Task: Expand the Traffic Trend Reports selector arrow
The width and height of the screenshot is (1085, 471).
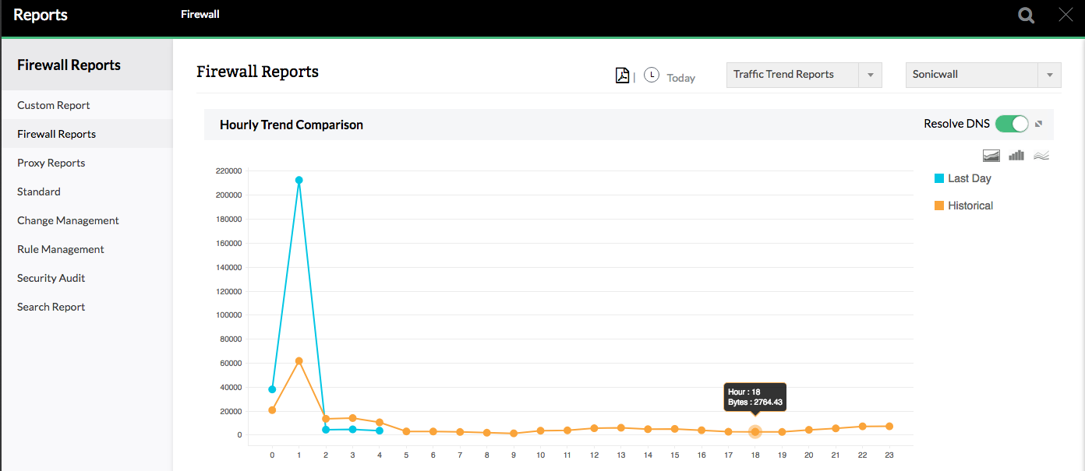Action: (870, 75)
